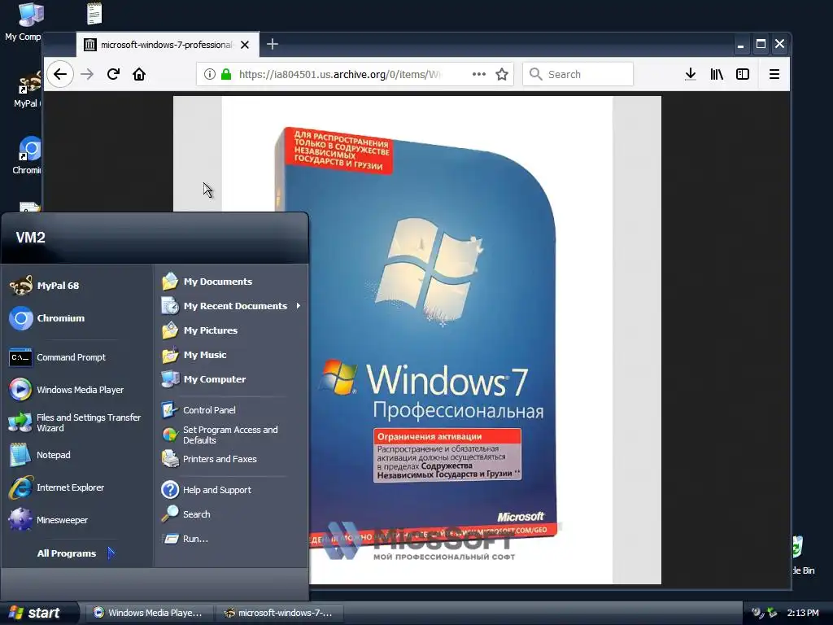Minimize the browser window
The height and width of the screenshot is (625, 833).
[740, 44]
